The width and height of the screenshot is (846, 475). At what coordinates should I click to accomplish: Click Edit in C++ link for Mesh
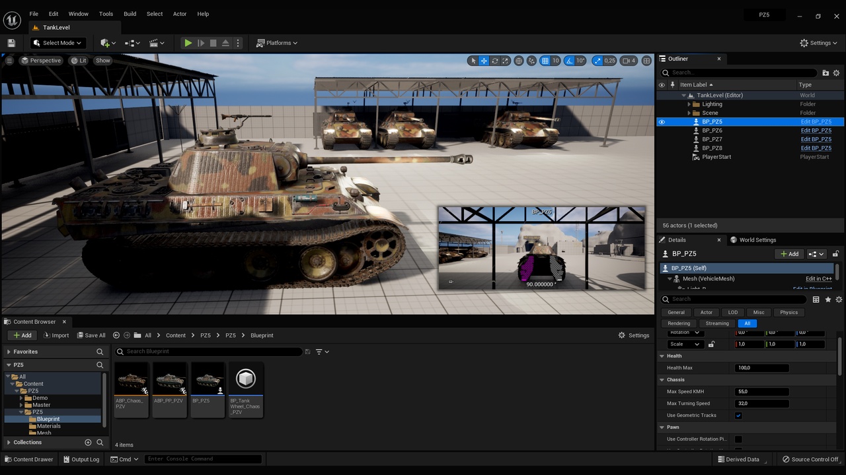pyautogui.click(x=818, y=279)
